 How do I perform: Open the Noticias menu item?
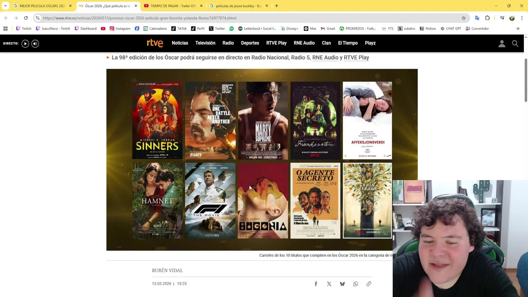click(x=180, y=43)
